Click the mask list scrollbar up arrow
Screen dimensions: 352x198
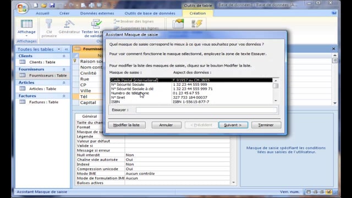[x=276, y=80]
